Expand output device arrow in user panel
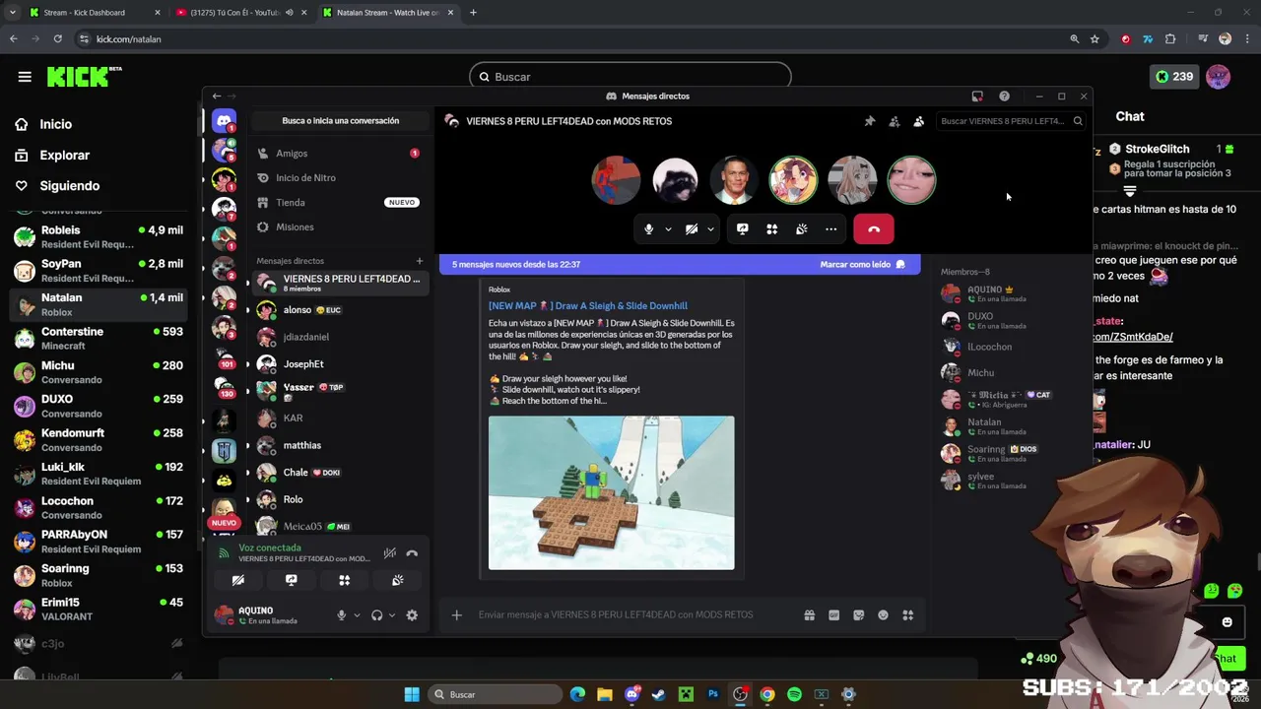Image resolution: width=1261 pixels, height=709 pixels. tap(392, 615)
